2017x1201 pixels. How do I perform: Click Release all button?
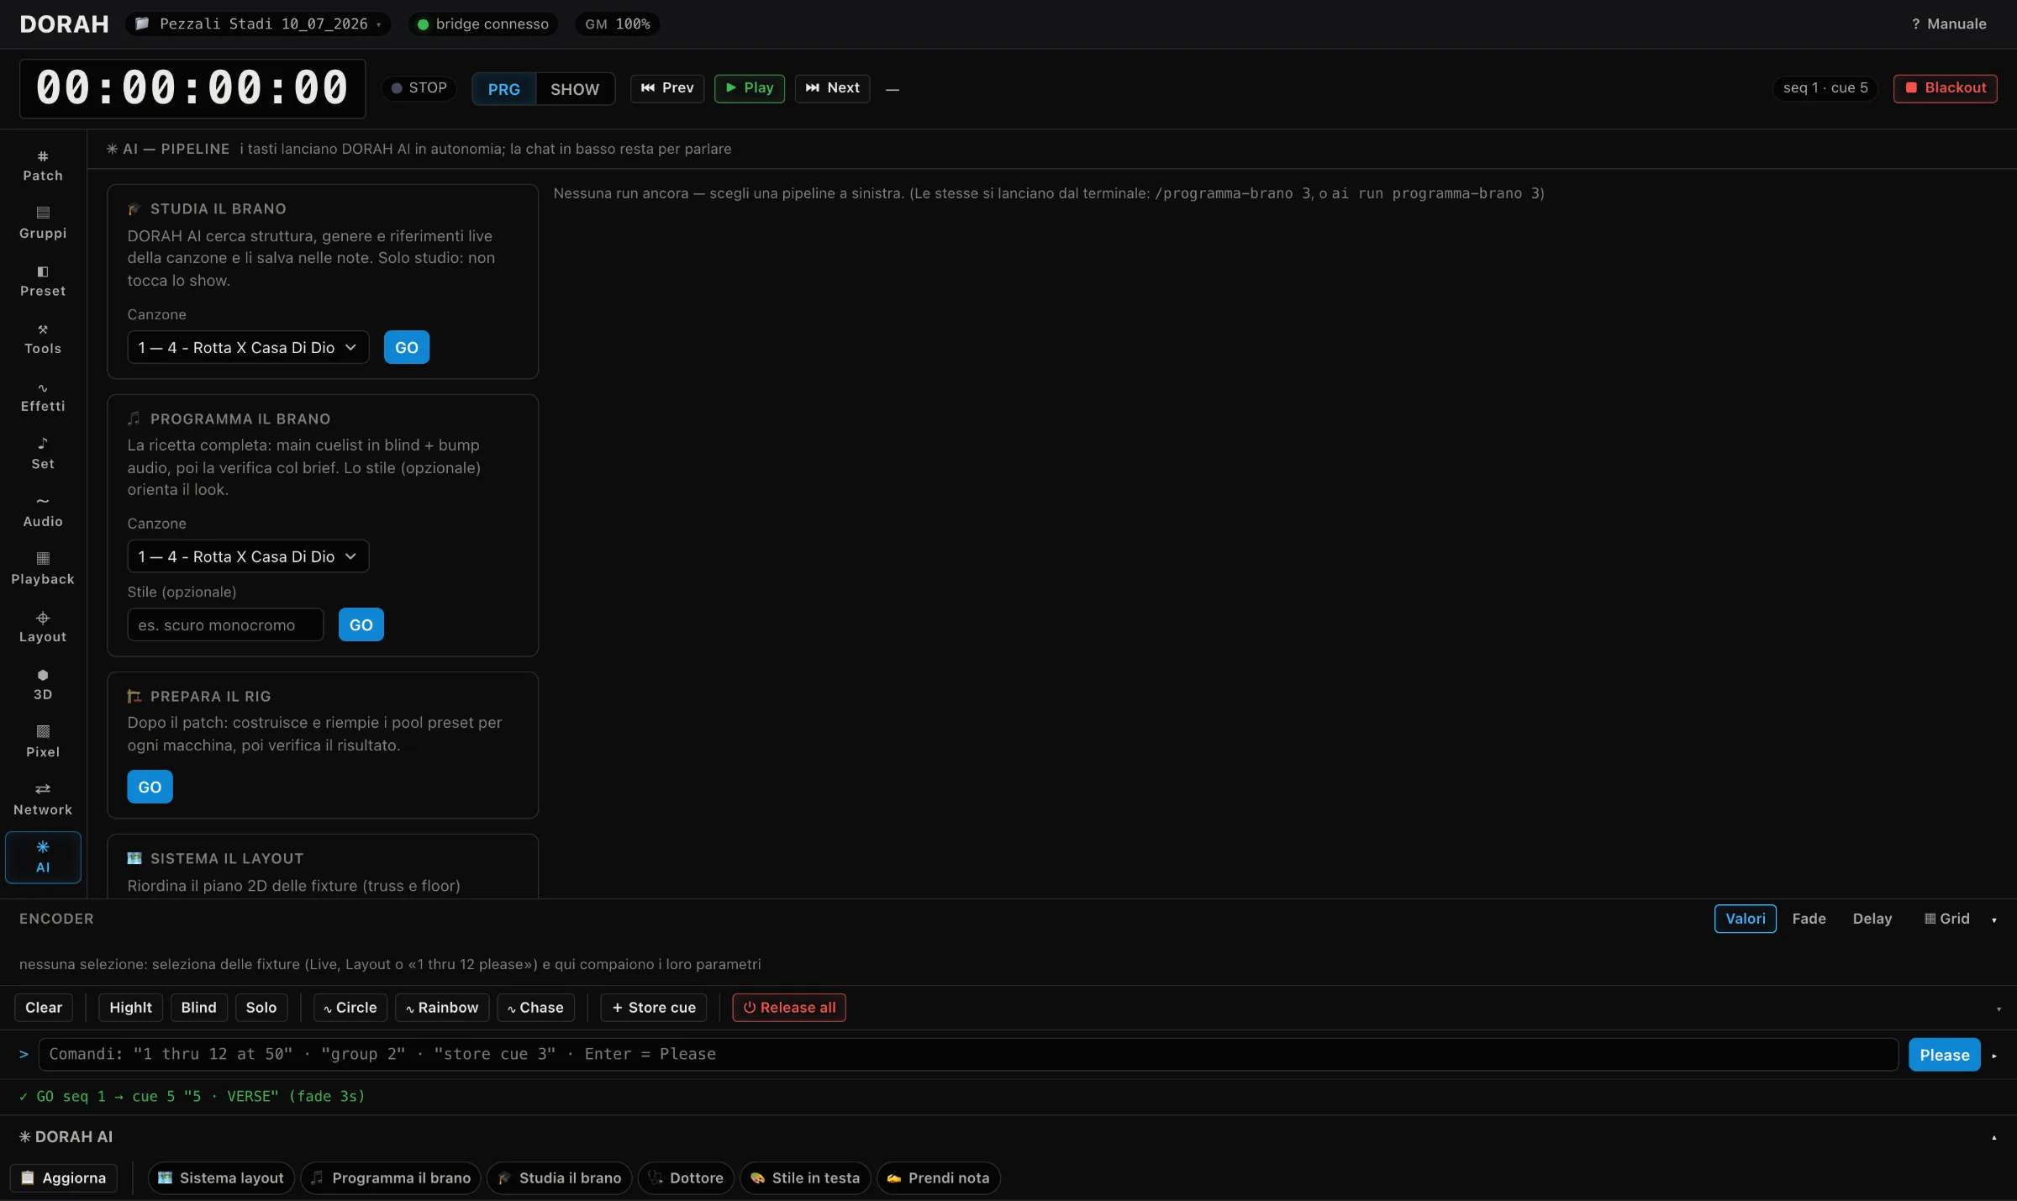[789, 1008]
